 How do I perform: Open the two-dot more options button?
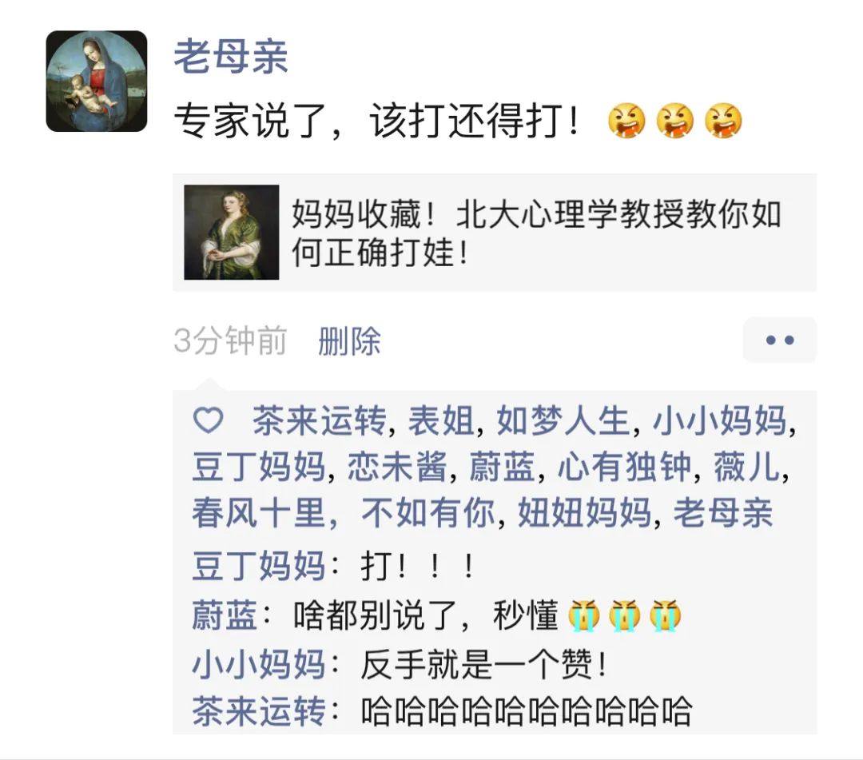point(779,340)
